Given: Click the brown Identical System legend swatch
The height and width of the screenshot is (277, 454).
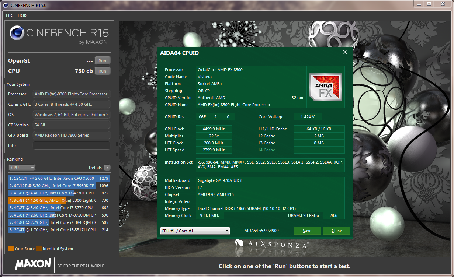Looking at the screenshot, I should [39, 249].
